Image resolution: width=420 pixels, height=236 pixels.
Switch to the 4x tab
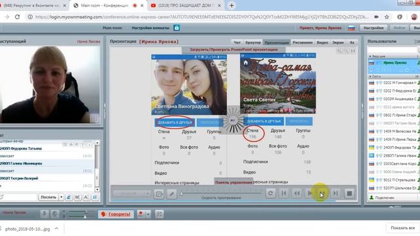pyautogui.click(x=352, y=42)
